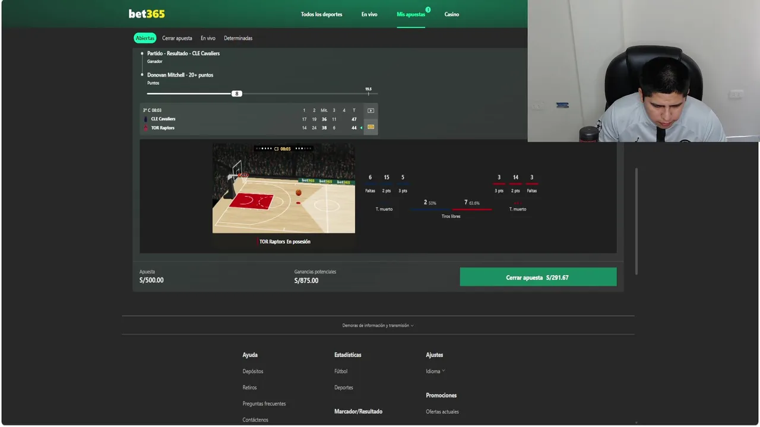Click 'Donovan Mitchell - 20+ puntos' selection
Screen dimensions: 760x427
180,75
